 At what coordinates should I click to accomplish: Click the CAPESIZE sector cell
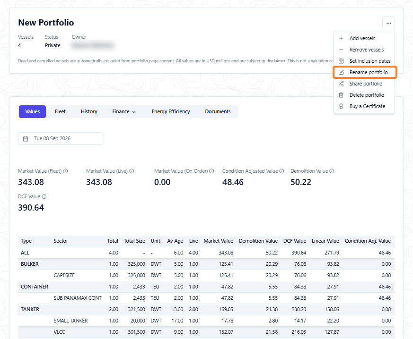[x=64, y=275]
